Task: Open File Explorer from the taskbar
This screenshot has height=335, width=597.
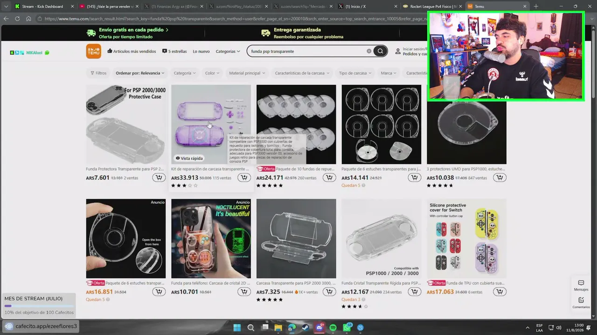Action: 278,328
